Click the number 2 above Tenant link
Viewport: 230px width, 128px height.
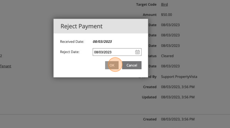(1, 56)
